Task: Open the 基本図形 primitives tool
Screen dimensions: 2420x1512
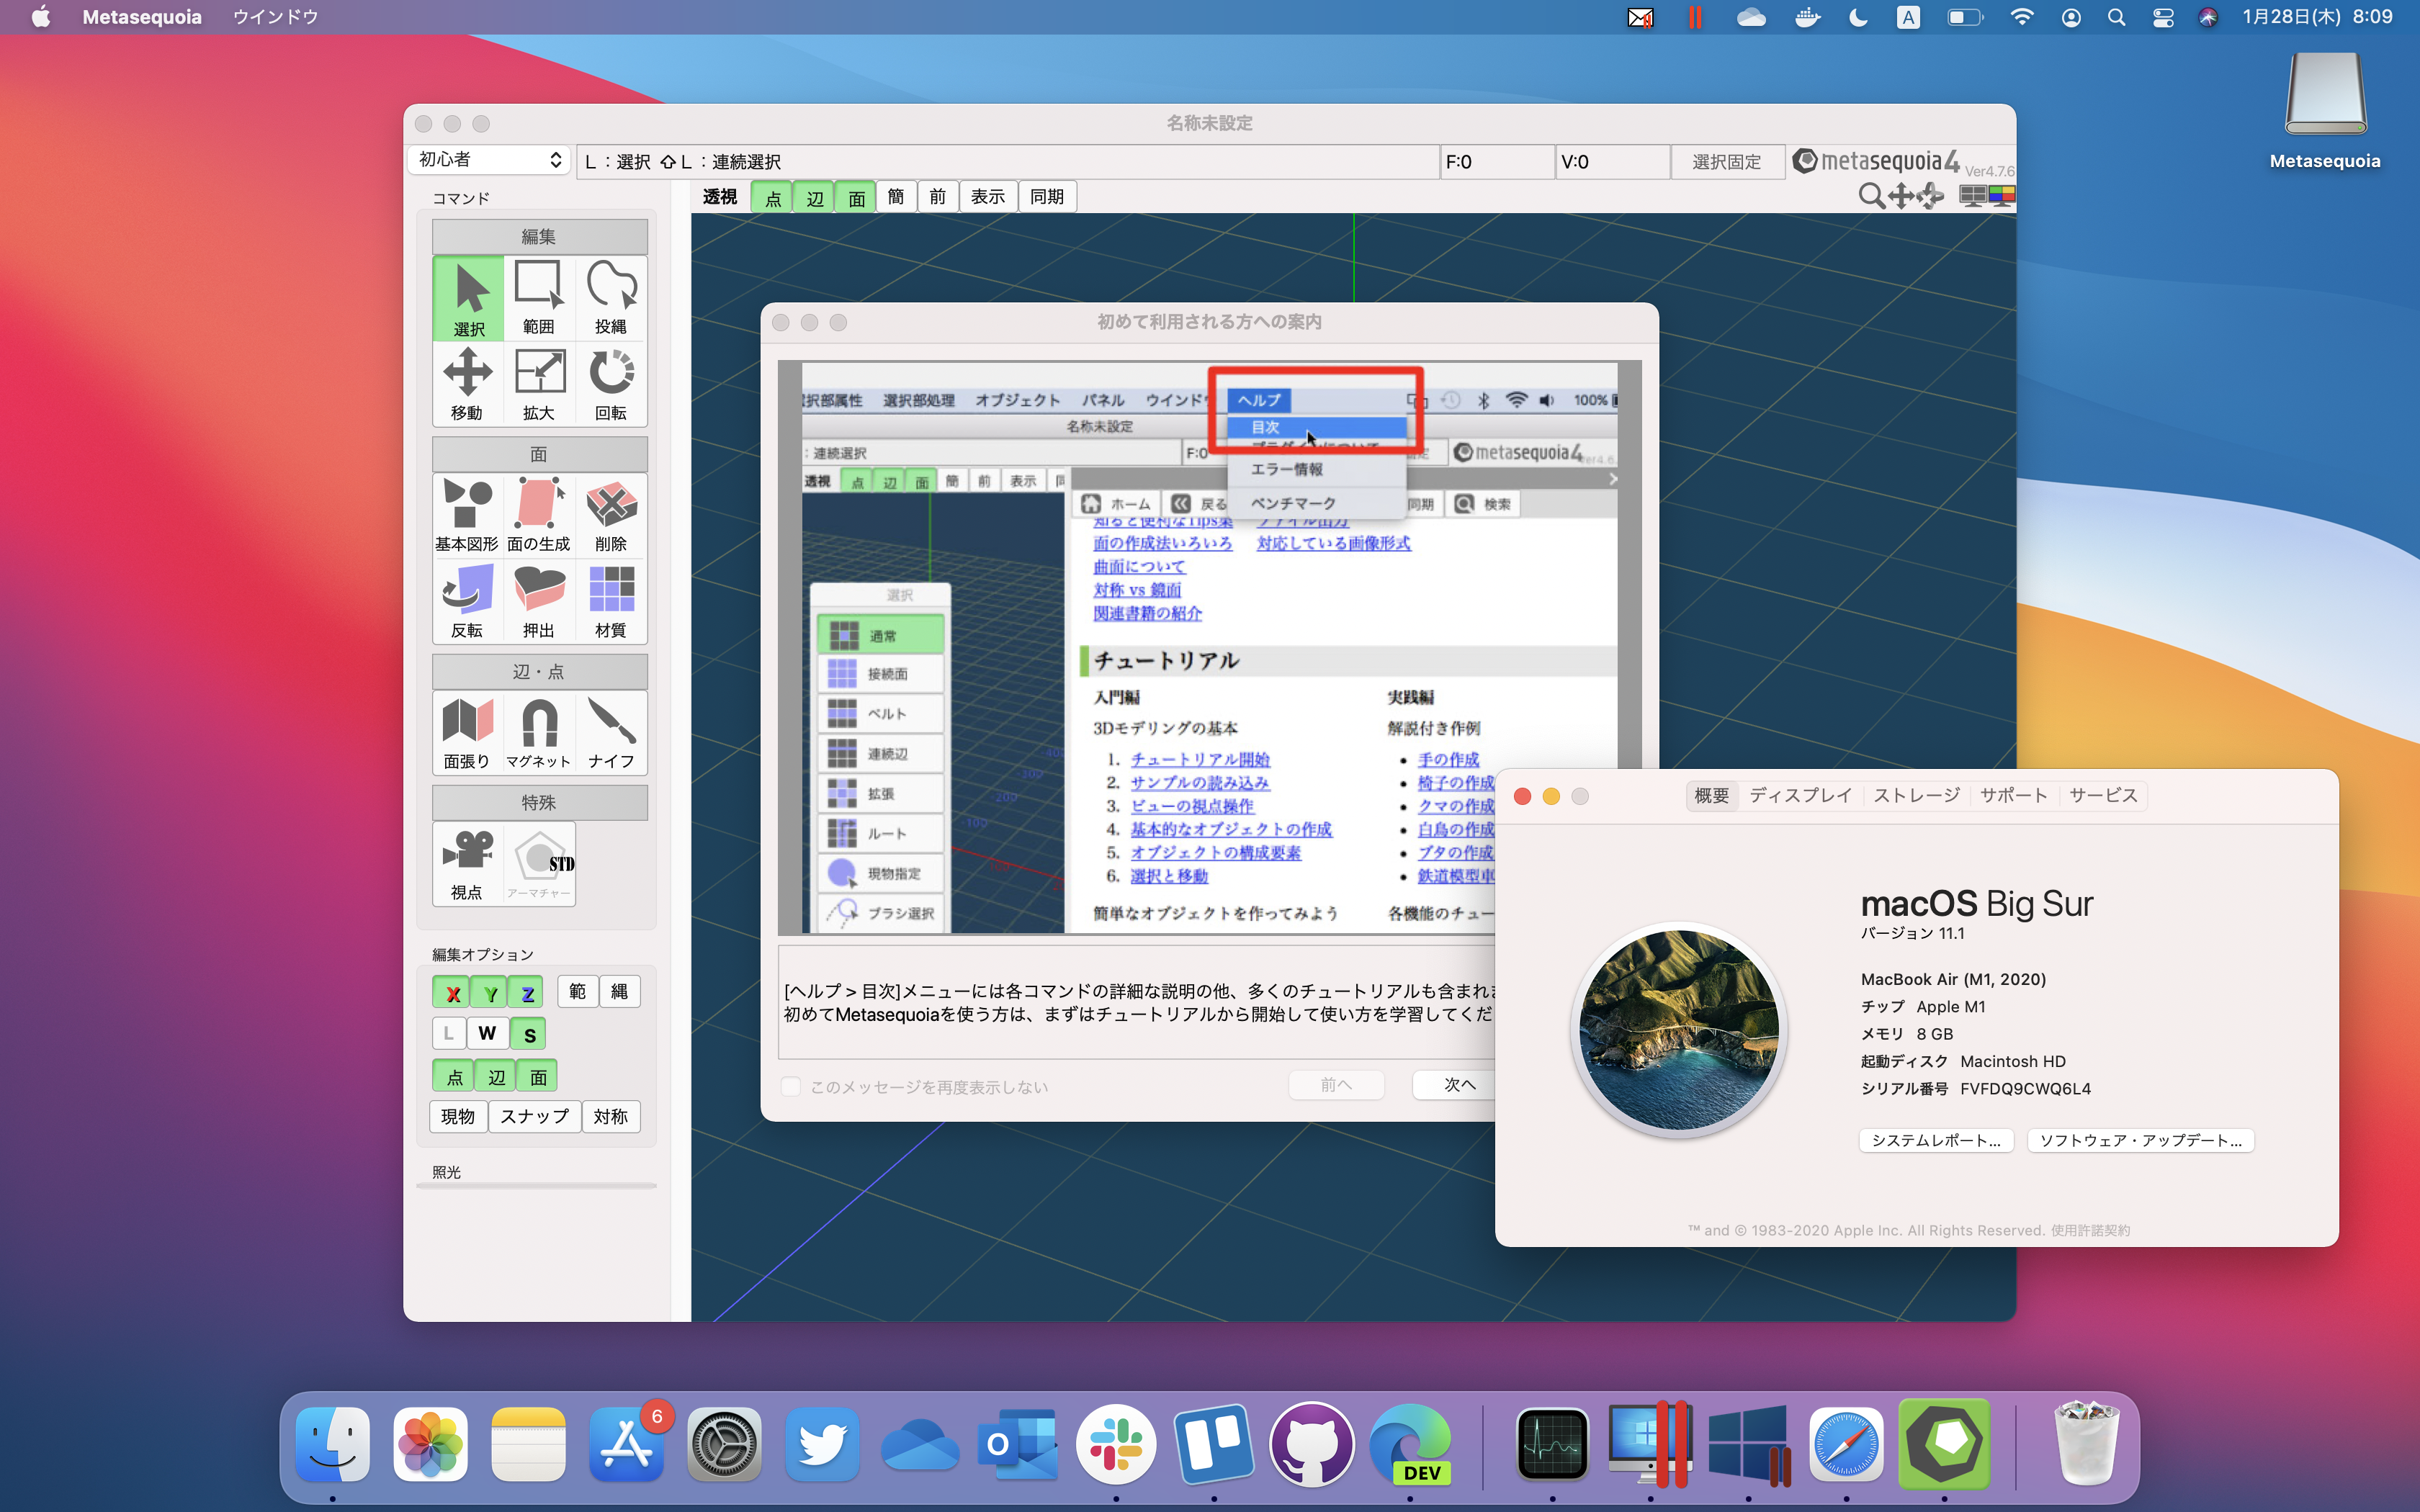Action: point(467,516)
